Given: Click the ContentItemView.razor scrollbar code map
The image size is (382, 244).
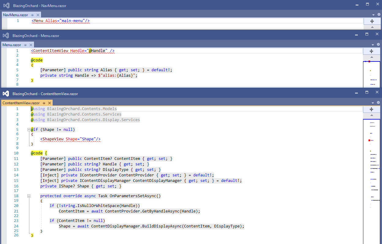Looking at the screenshot, I should (x=372, y=181).
